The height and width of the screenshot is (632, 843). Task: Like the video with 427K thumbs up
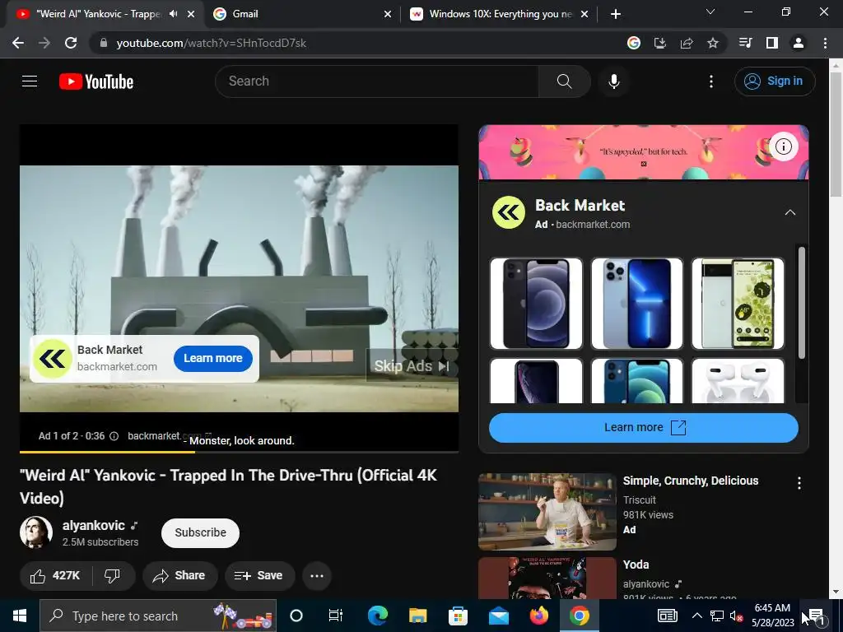tap(55, 575)
